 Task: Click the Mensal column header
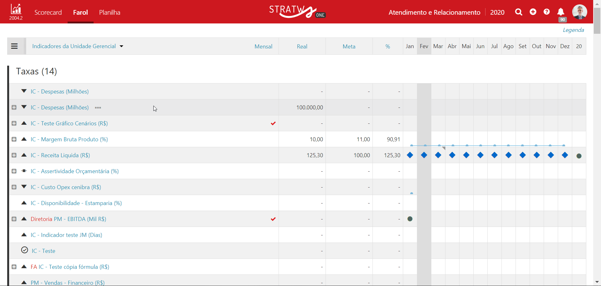pyautogui.click(x=263, y=47)
